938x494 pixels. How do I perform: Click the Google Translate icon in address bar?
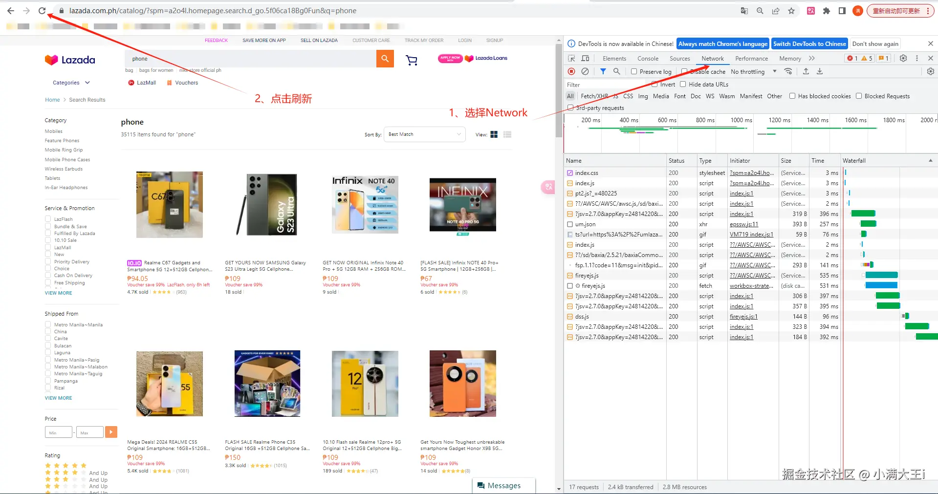pyautogui.click(x=744, y=11)
